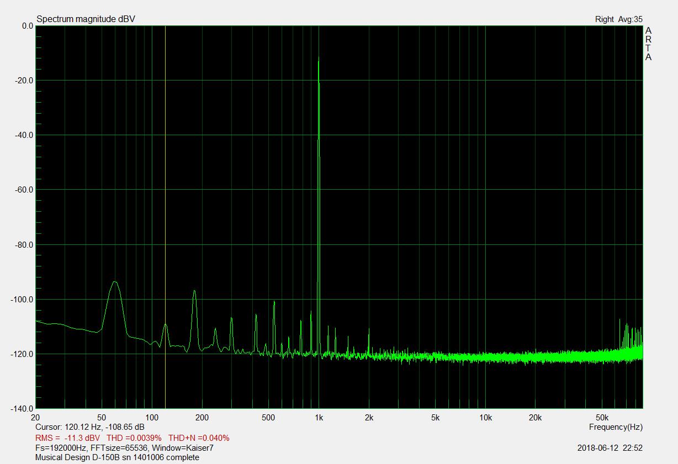Click the white cursor line at 120 Hz
Viewport: 678px width, 464px height.
pyautogui.click(x=165, y=217)
